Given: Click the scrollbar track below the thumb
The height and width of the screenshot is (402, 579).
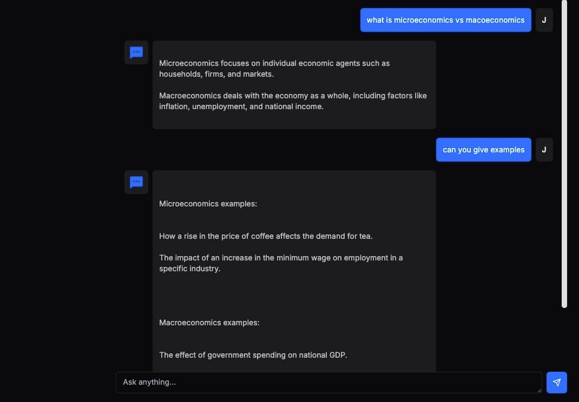Looking at the screenshot, I should pyautogui.click(x=564, y=340).
